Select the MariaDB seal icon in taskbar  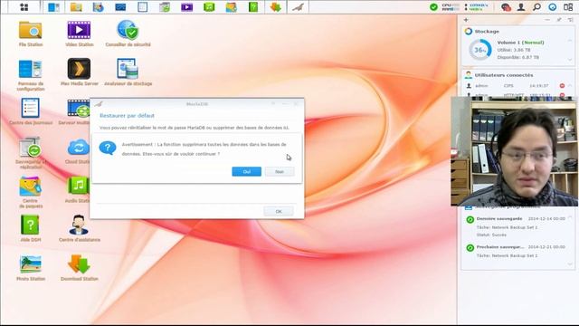[x=298, y=7]
